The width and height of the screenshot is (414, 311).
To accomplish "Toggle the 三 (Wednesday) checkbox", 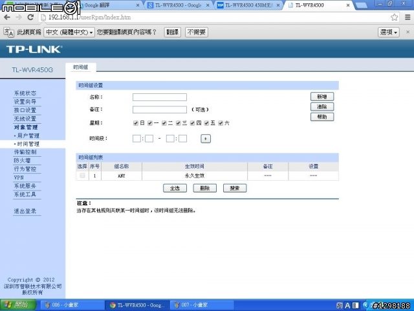I will [179, 123].
